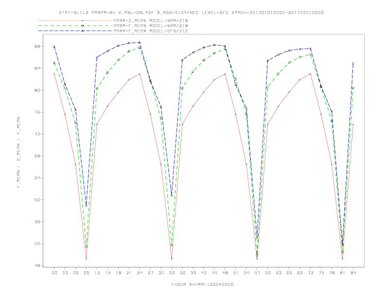Click y-axis tick label 76

click(37, 112)
